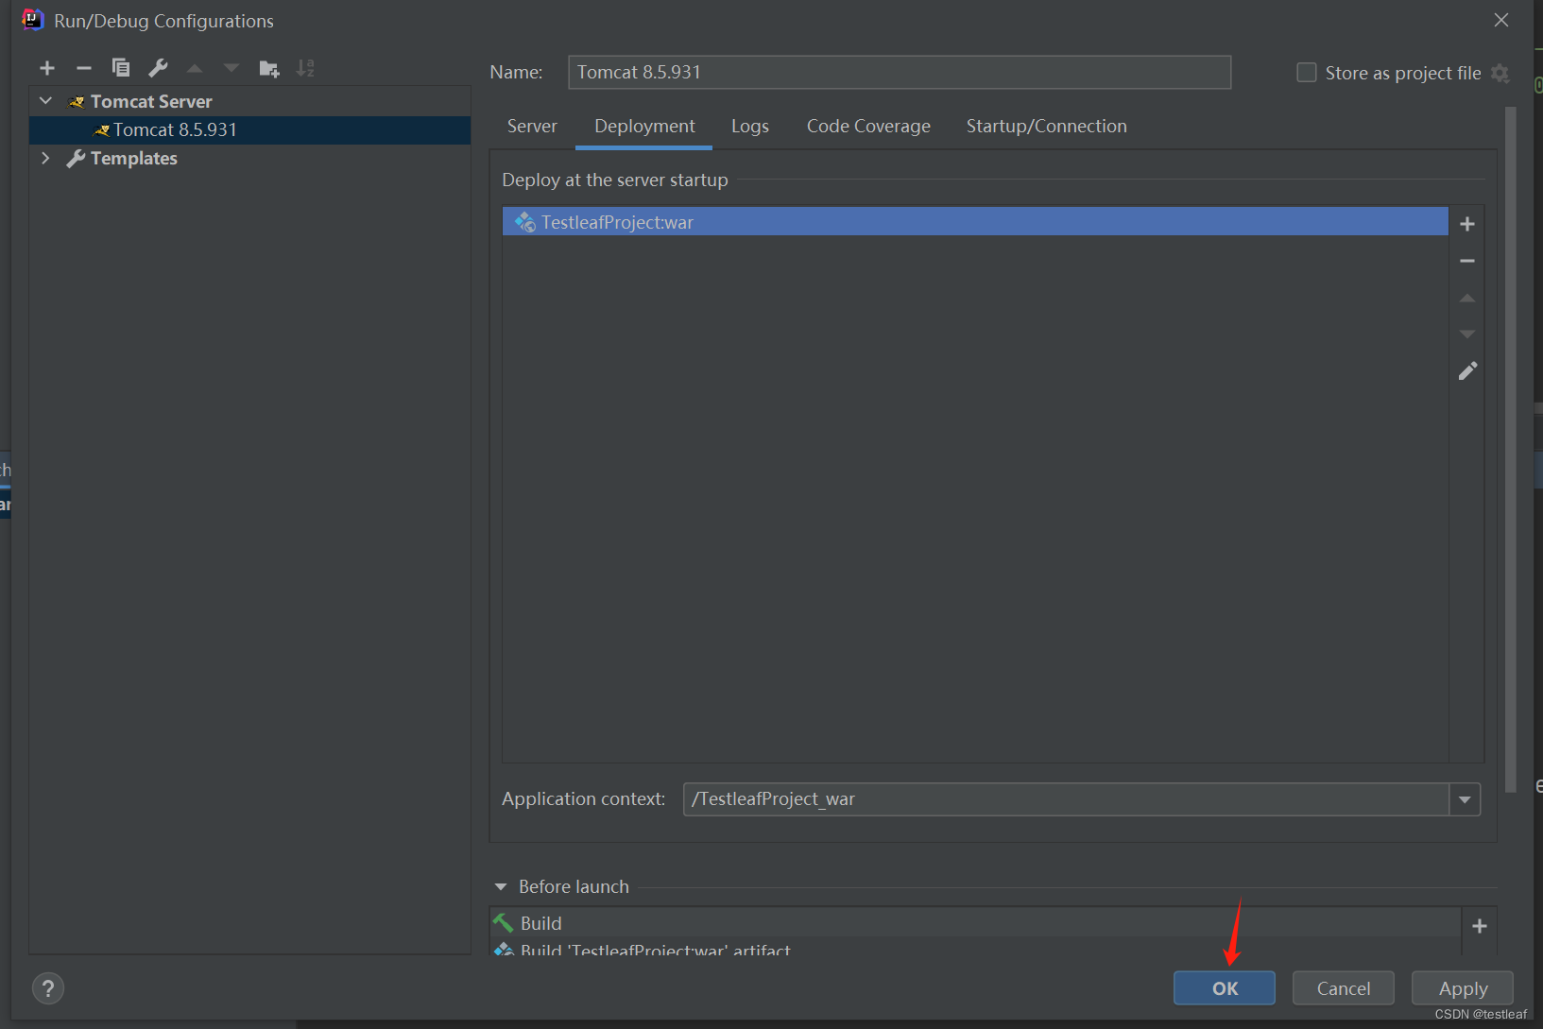Select the Tomcat Server group label

(151, 101)
